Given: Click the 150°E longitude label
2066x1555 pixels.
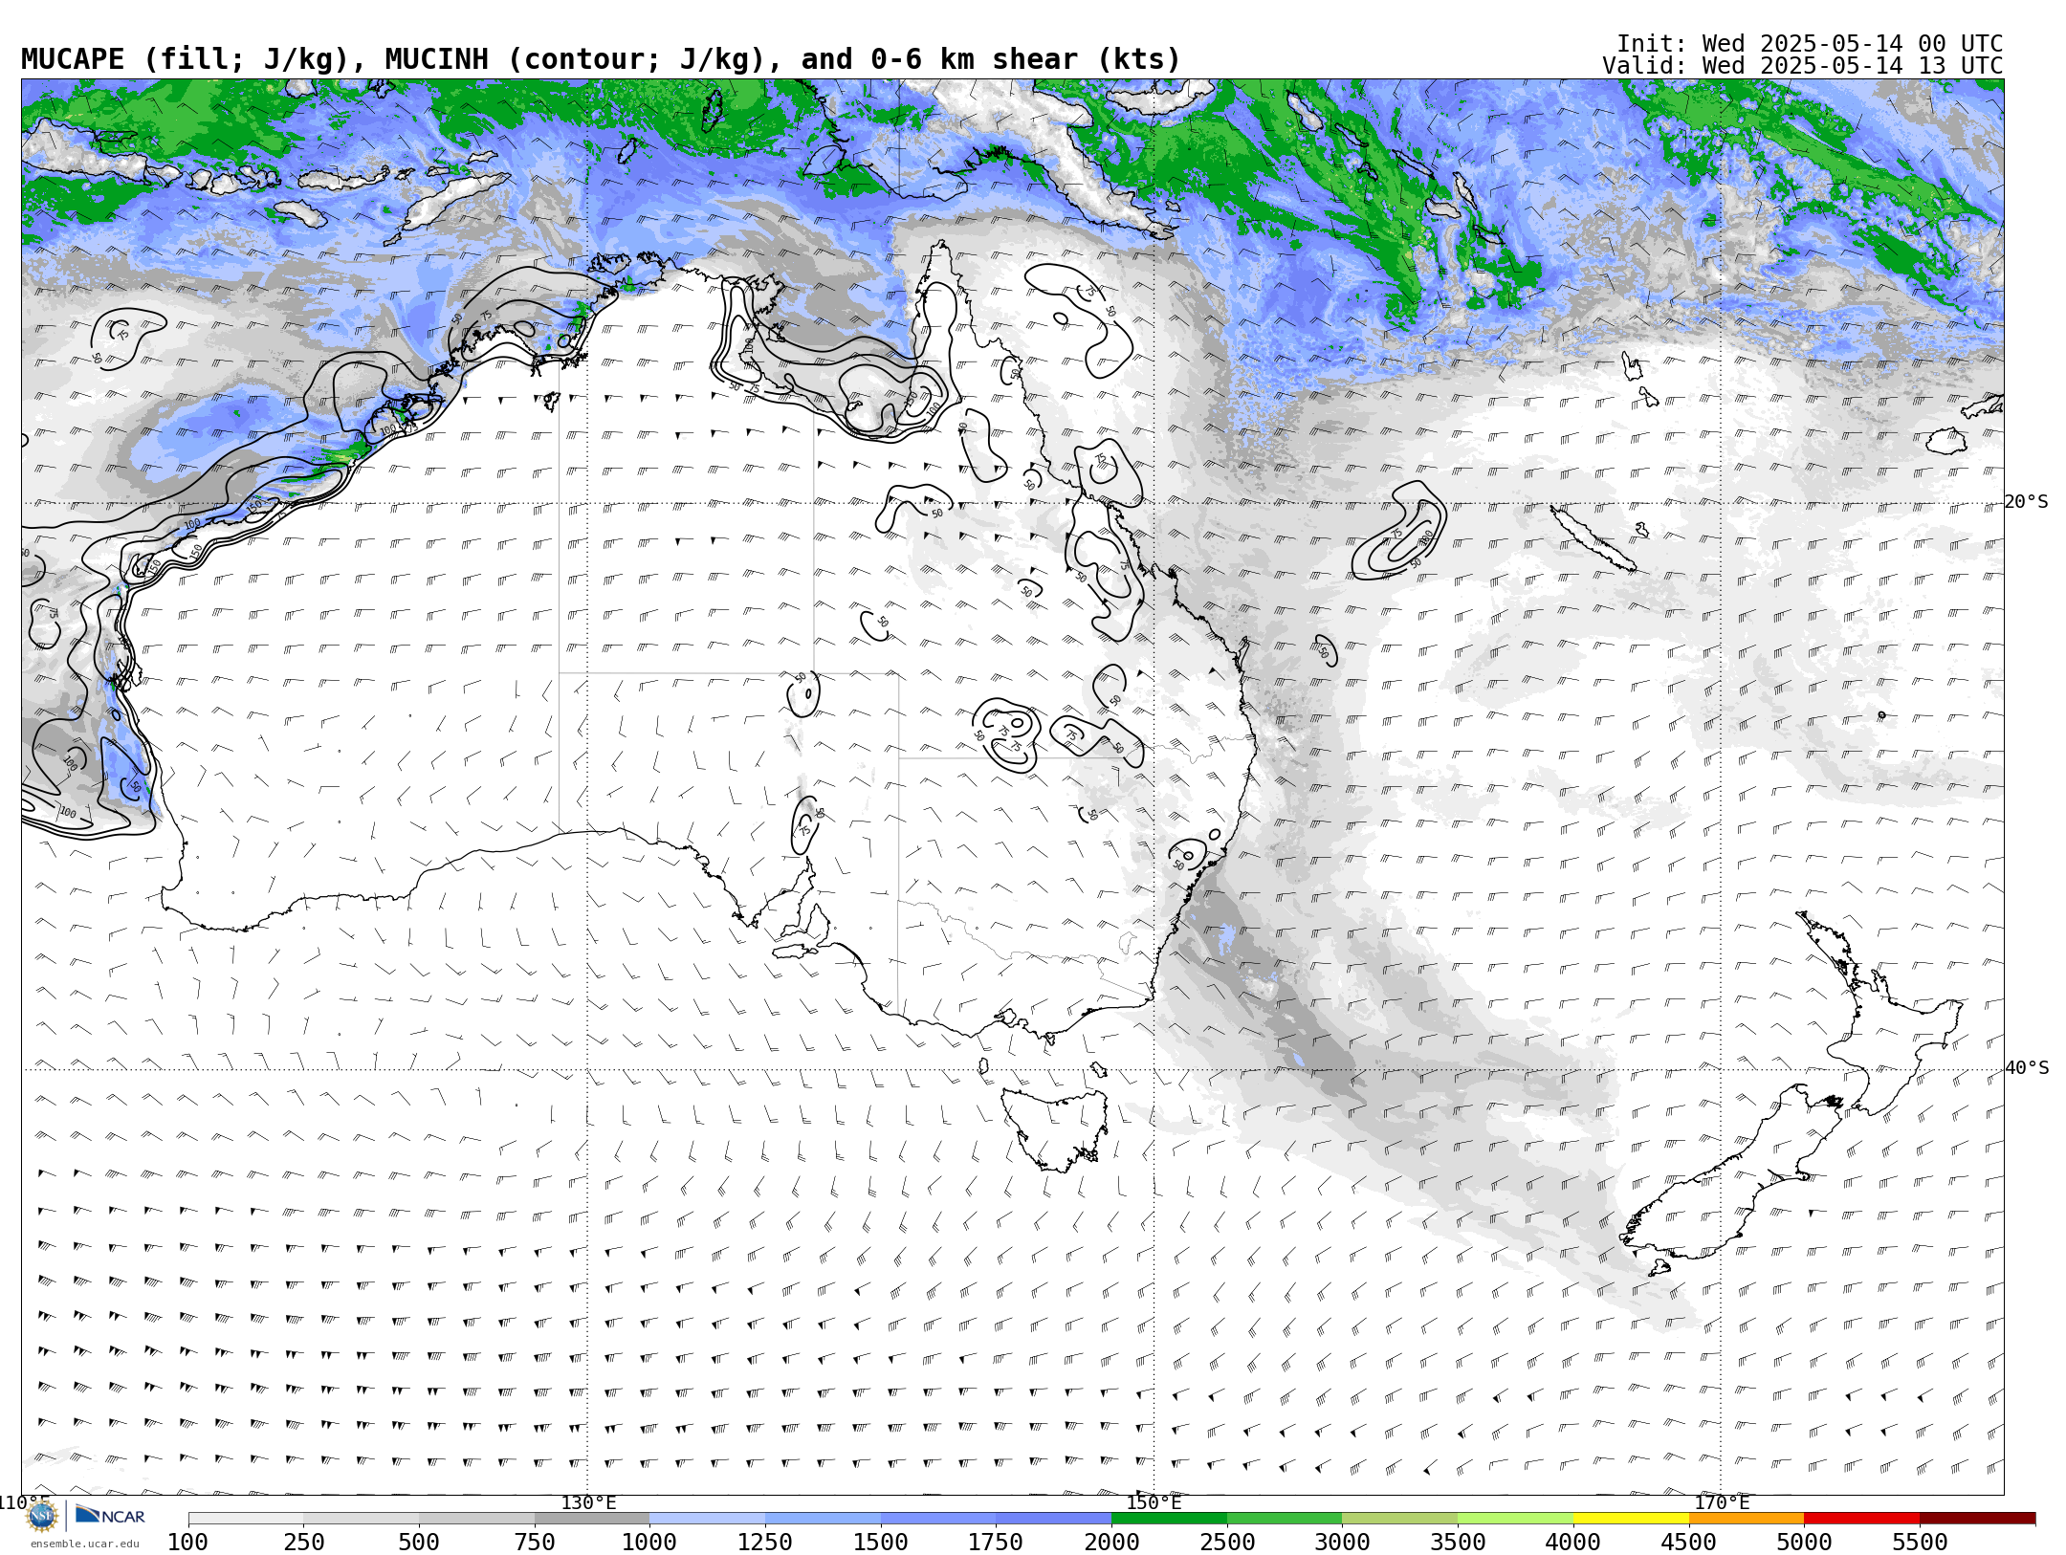Looking at the screenshot, I should point(1154,1503).
